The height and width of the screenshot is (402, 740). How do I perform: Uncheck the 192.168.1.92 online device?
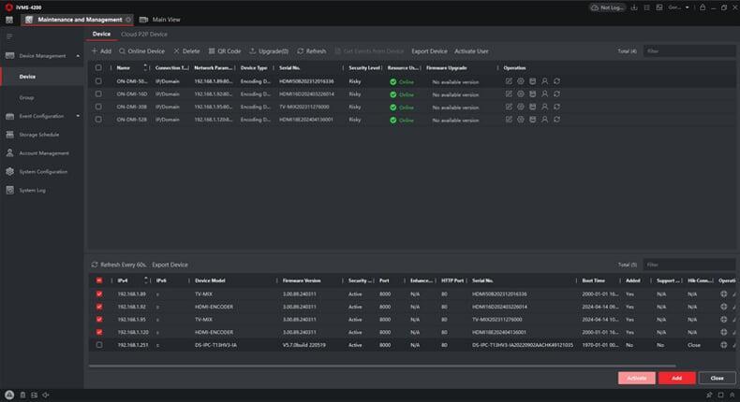pyautogui.click(x=99, y=307)
